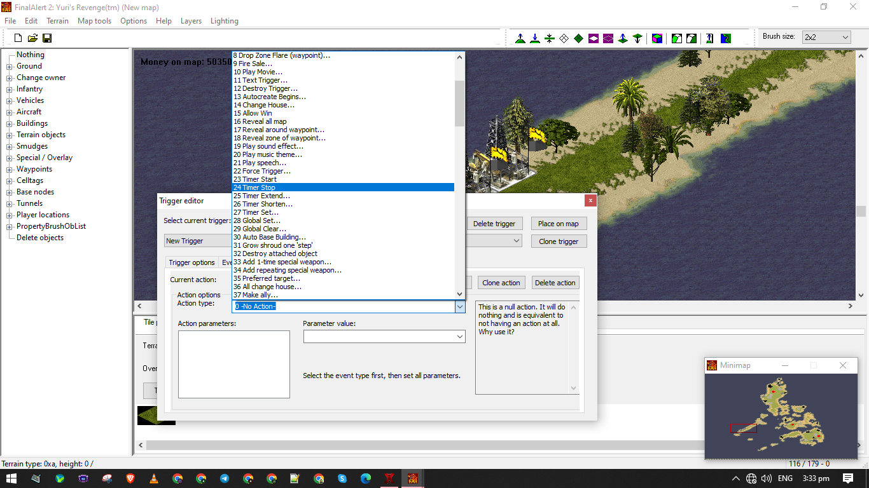The width and height of the screenshot is (869, 488).
Task: Click the Clone trigger button
Action: [559, 241]
